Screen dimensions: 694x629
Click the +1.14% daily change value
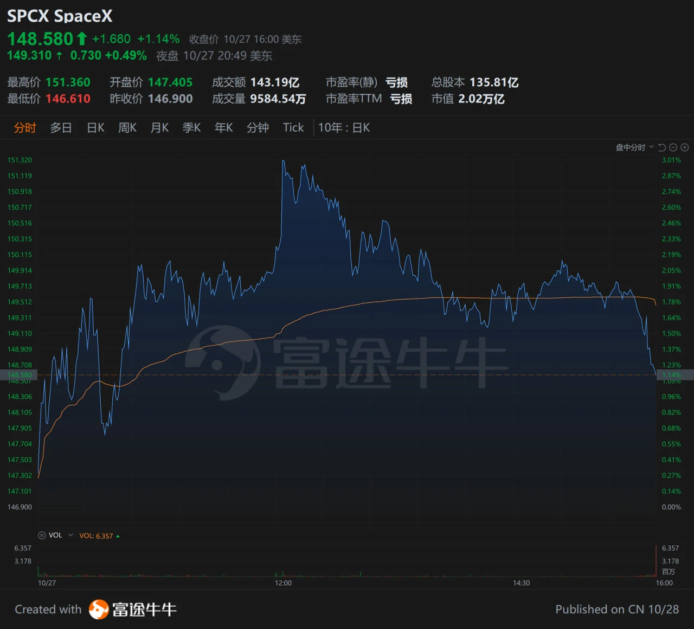point(158,39)
